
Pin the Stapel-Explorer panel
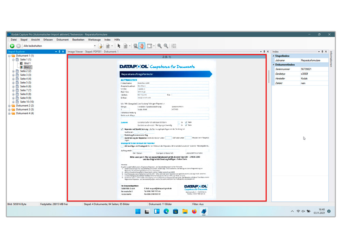(x=59, y=52)
